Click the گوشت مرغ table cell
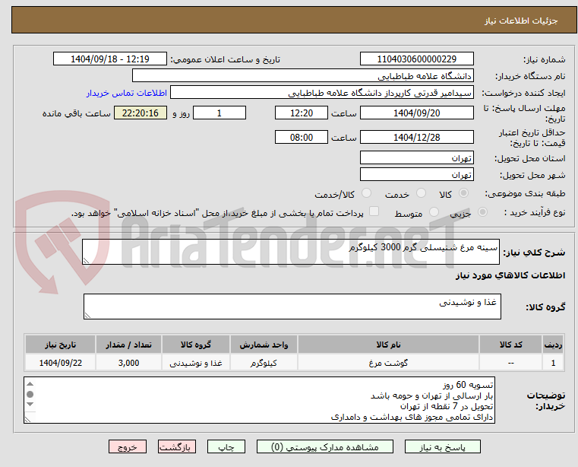Screen dimensions: 578x467 click(388, 363)
